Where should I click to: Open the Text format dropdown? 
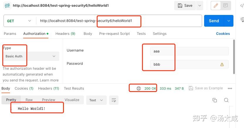coord(96,100)
